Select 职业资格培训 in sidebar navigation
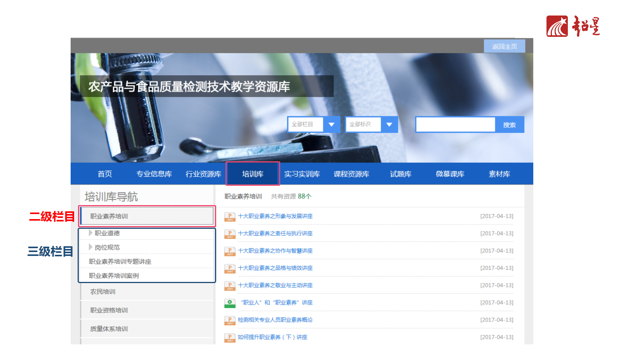The width and height of the screenshot is (621, 349). click(147, 310)
